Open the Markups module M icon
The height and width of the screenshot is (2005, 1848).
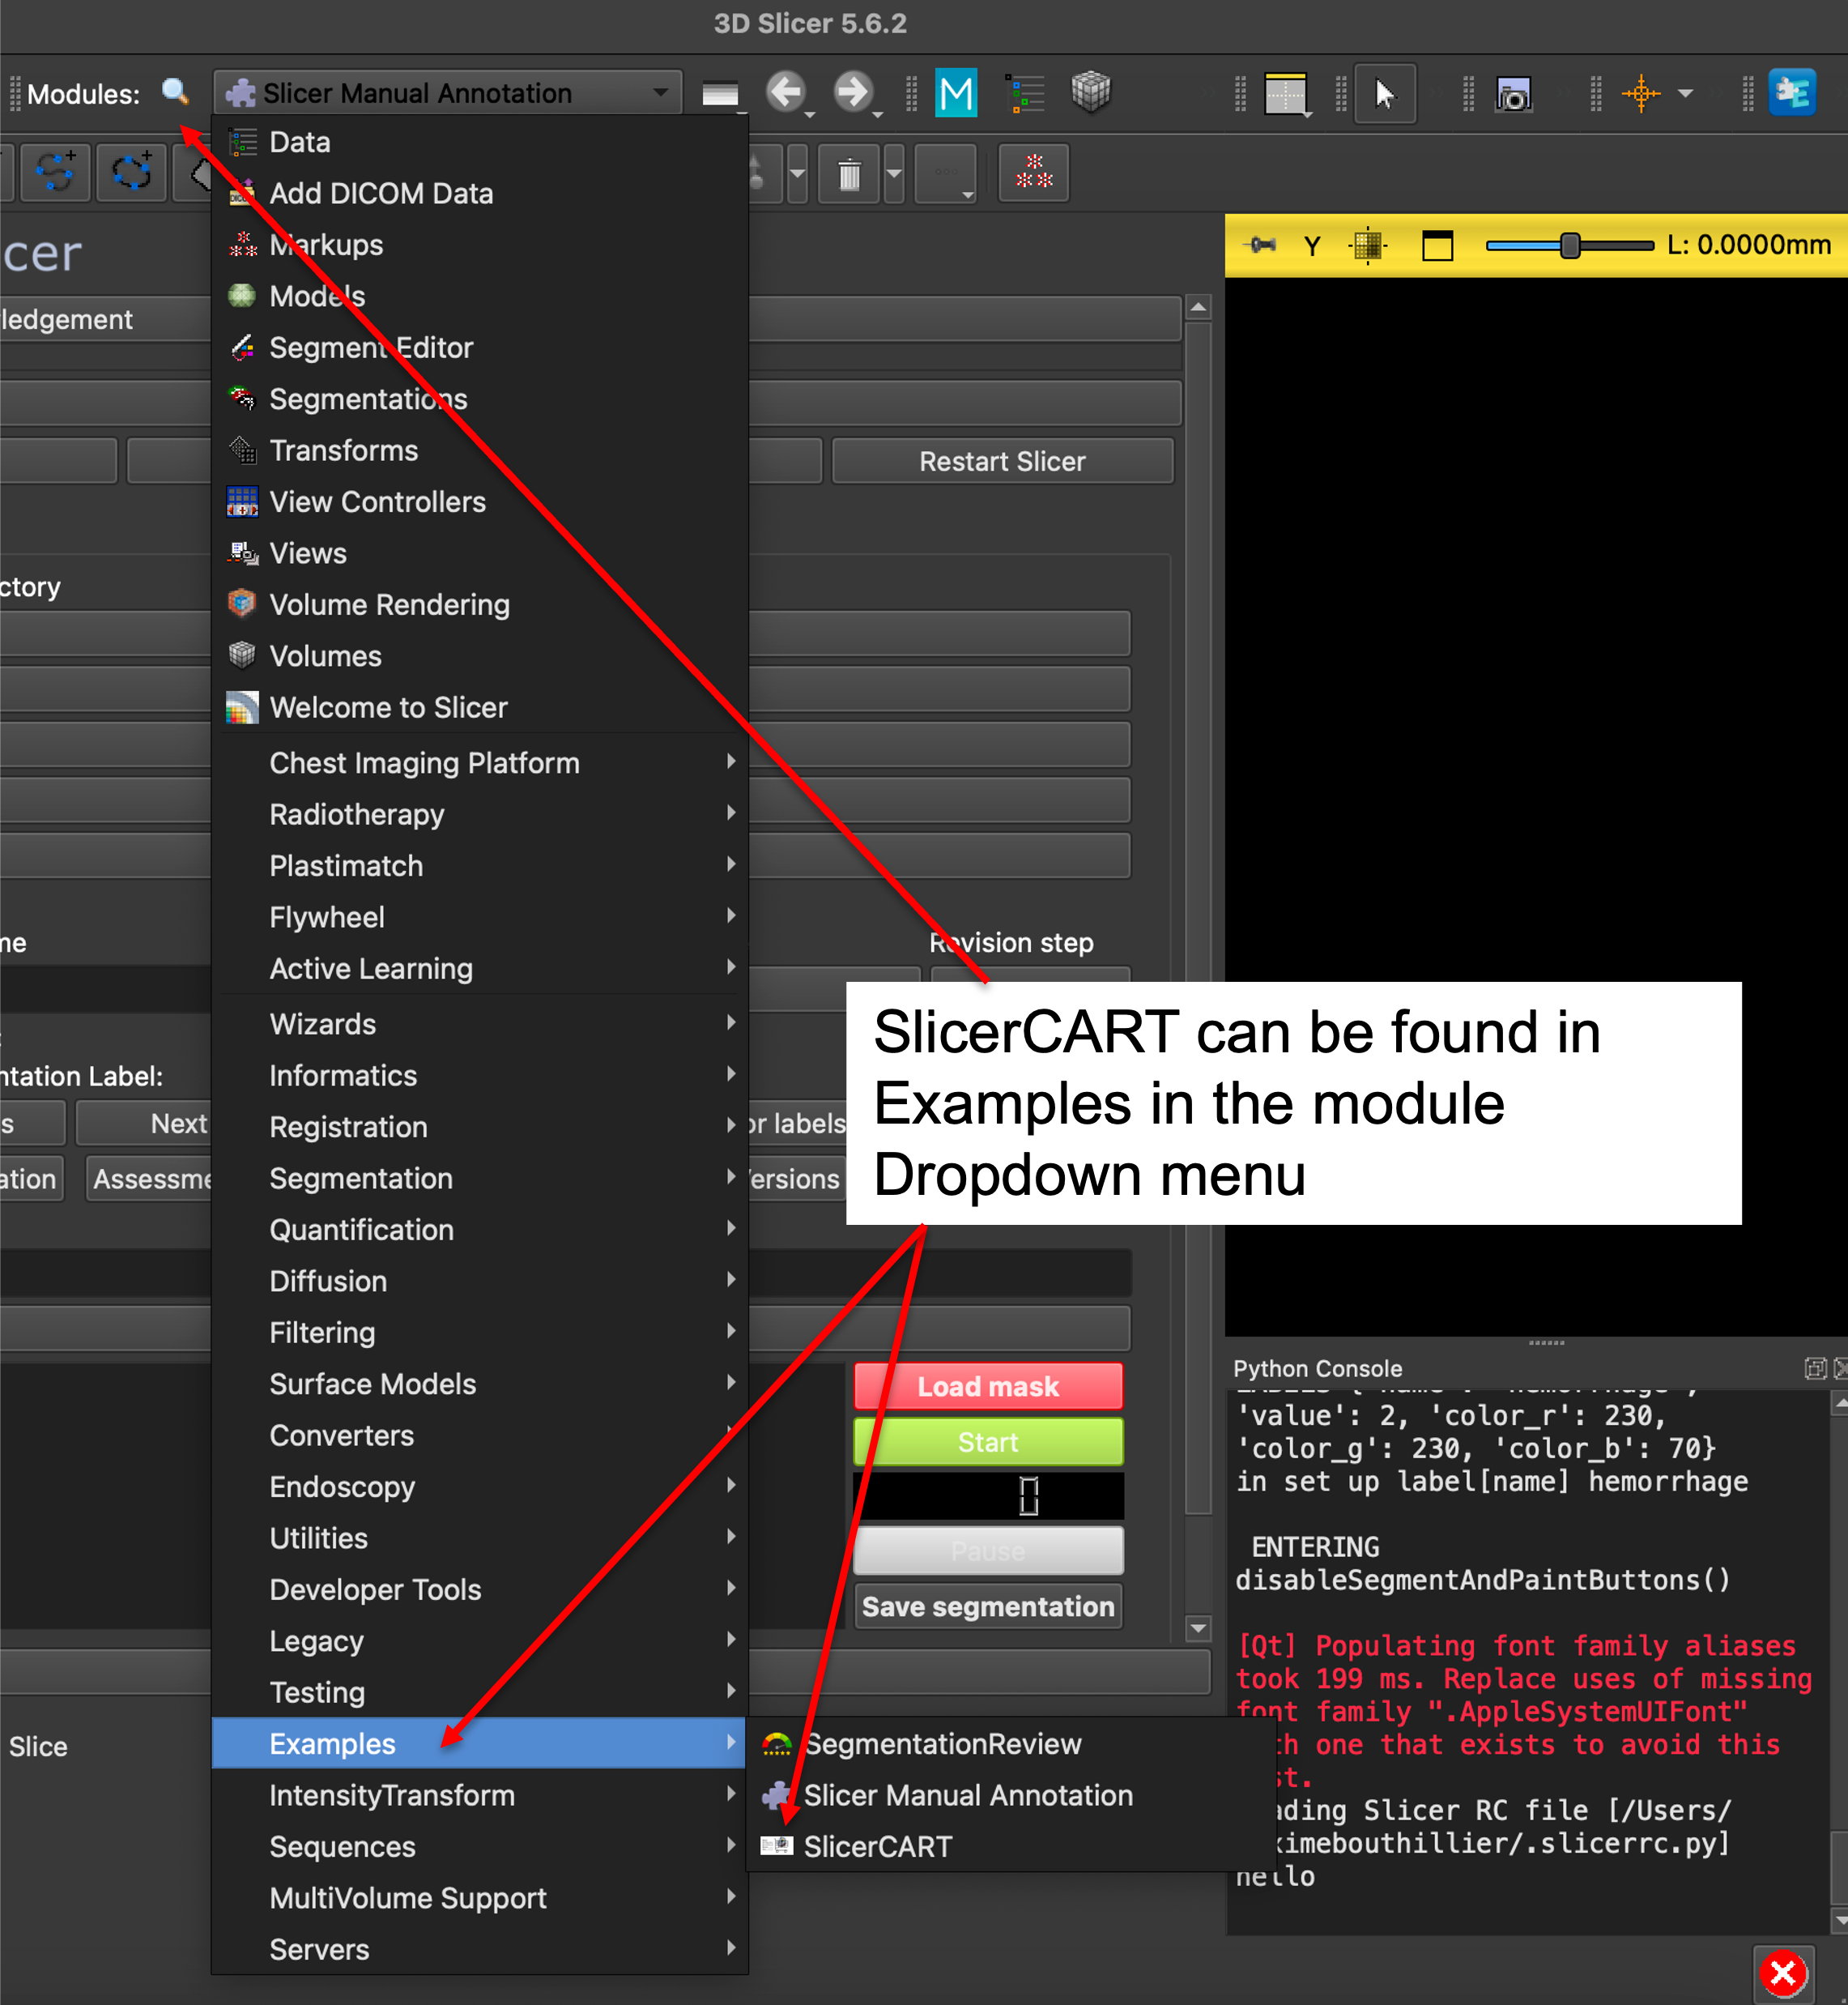[956, 93]
